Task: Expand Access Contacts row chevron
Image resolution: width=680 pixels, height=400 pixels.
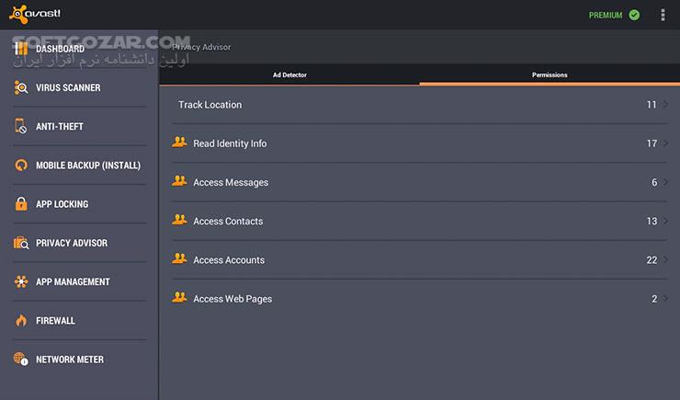Action: 665,221
